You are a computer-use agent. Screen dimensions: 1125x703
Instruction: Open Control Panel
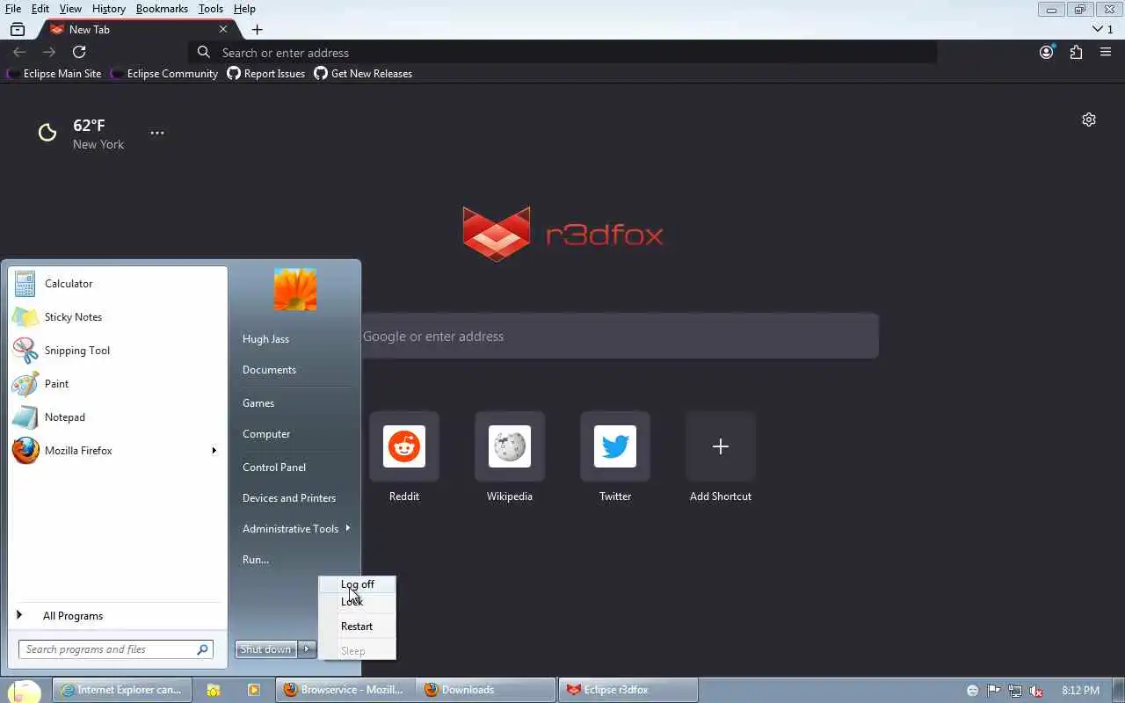274,467
